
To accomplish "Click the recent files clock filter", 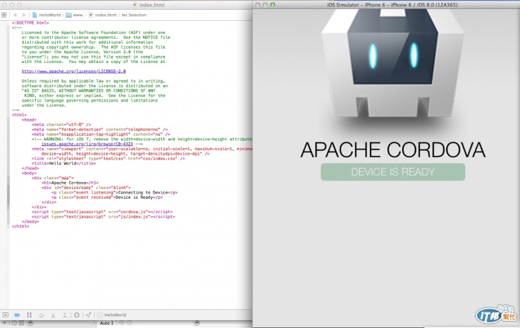I will coord(14,323).
